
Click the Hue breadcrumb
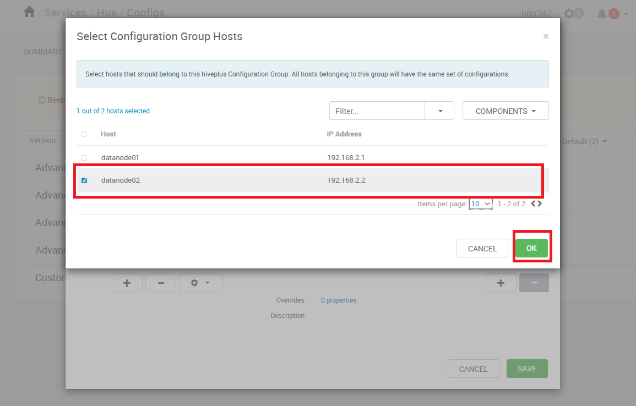tap(107, 13)
